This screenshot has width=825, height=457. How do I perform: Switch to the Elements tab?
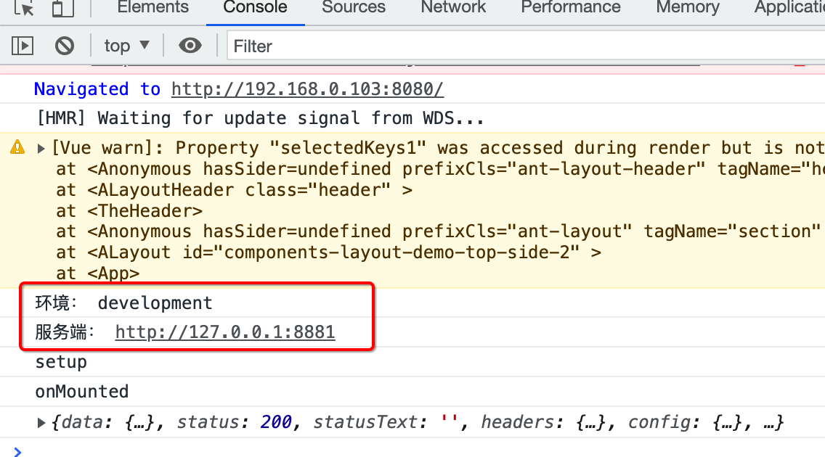coord(153,7)
